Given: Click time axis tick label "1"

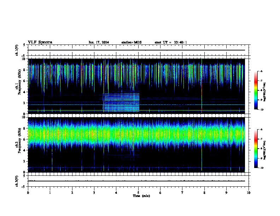Looking at the screenshot, I should [x=50, y=193].
